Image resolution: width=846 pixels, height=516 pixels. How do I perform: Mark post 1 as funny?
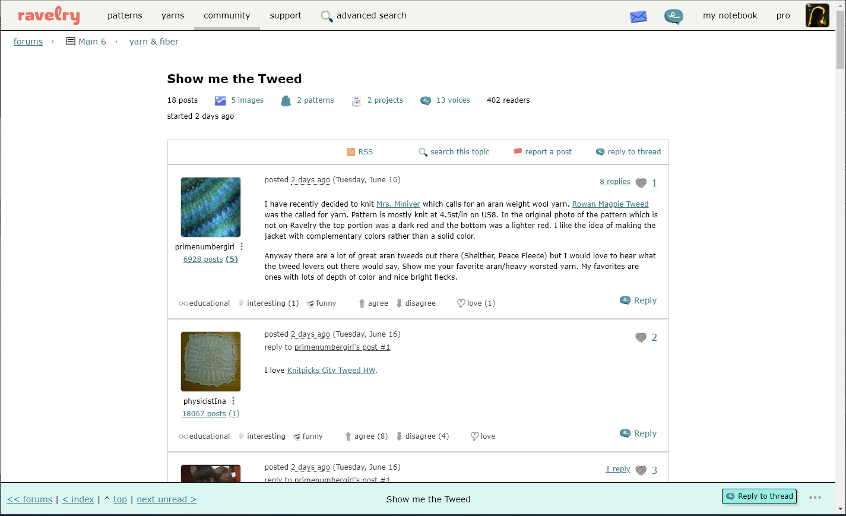click(x=321, y=303)
